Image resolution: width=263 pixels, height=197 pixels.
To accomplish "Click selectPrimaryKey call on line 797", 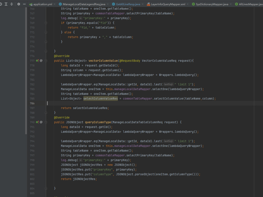I will (x=140, y=155).
